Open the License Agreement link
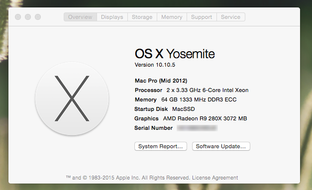 (215, 178)
